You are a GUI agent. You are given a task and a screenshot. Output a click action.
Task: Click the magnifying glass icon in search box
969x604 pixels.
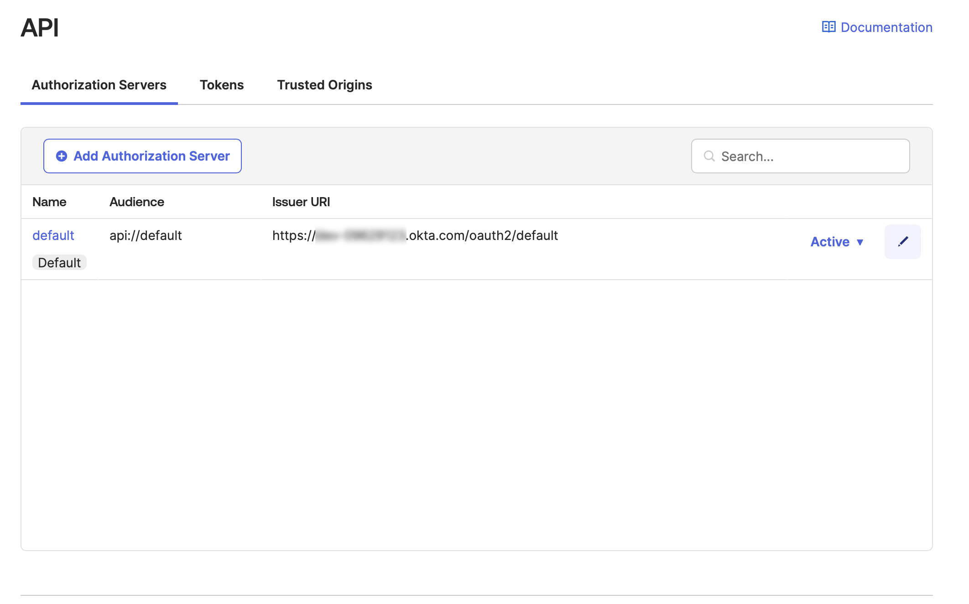click(x=709, y=156)
